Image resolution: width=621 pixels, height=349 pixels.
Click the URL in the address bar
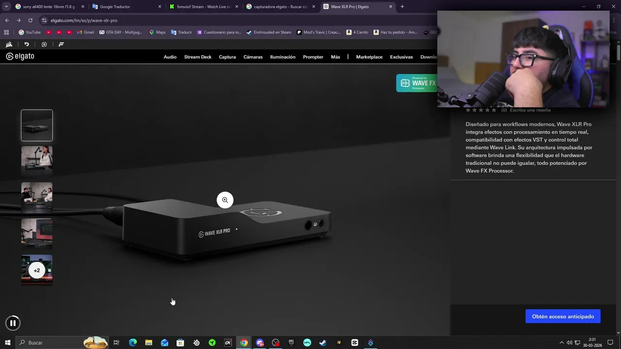tap(84, 20)
